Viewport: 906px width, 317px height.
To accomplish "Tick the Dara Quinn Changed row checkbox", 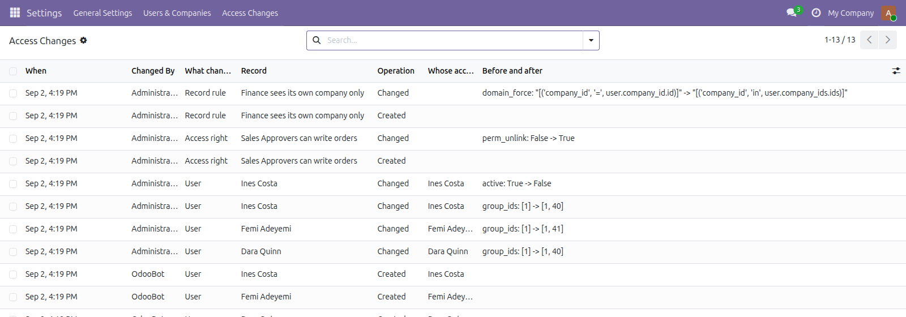I will (13, 252).
